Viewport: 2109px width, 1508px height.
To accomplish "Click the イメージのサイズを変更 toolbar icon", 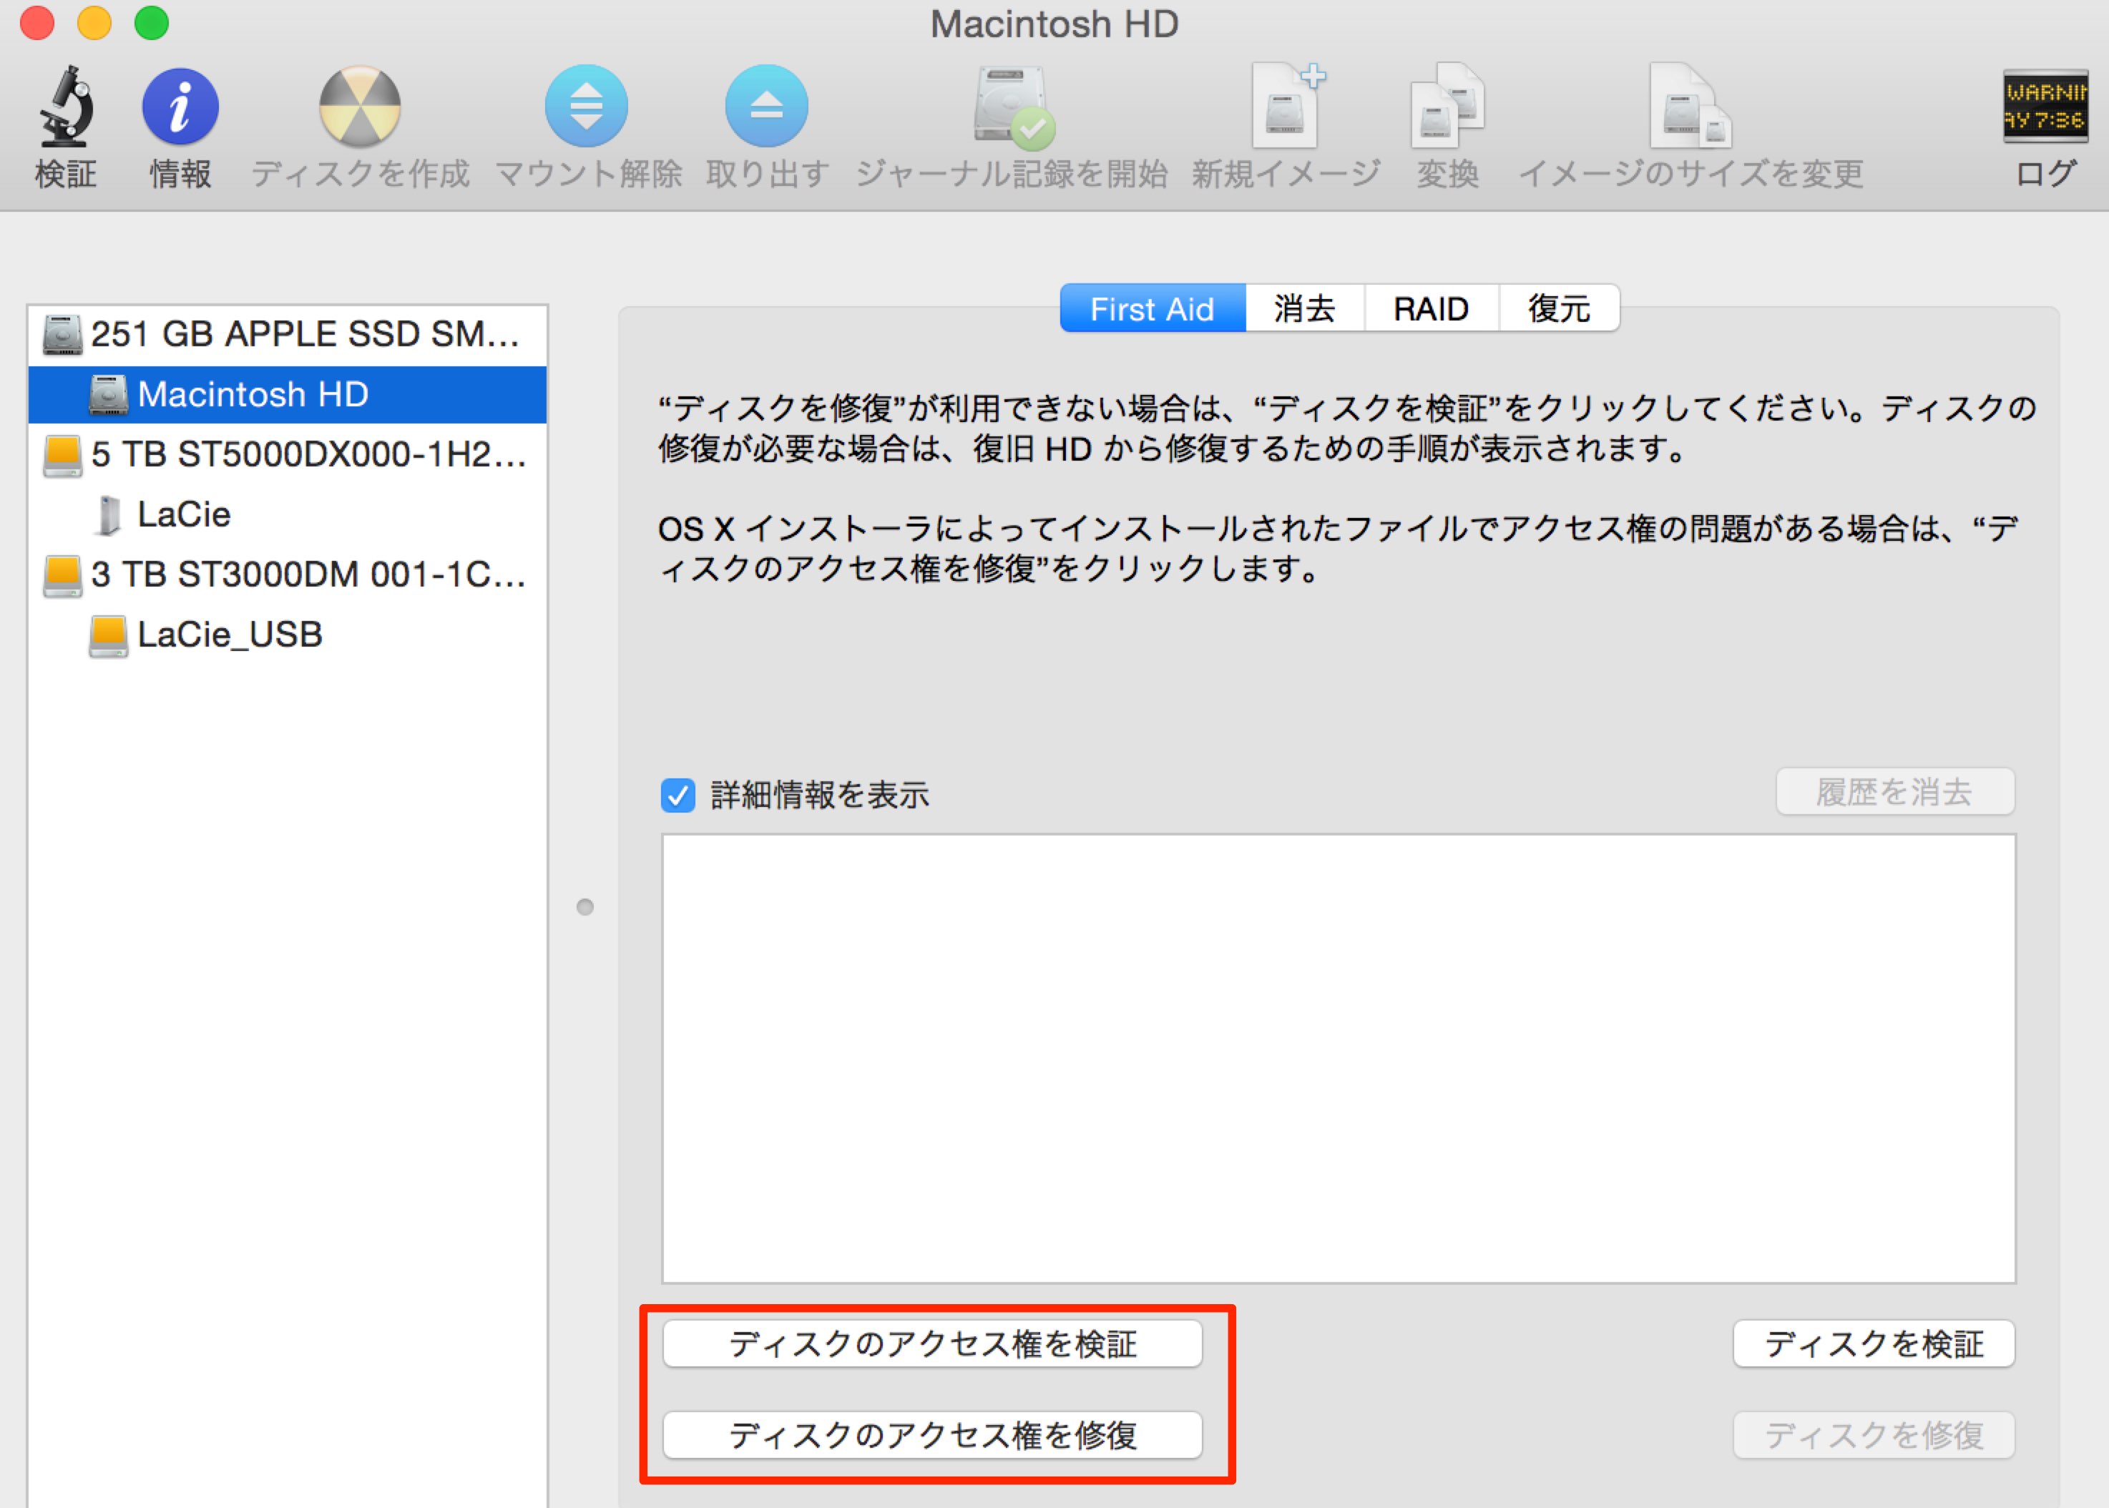I will [x=1690, y=106].
